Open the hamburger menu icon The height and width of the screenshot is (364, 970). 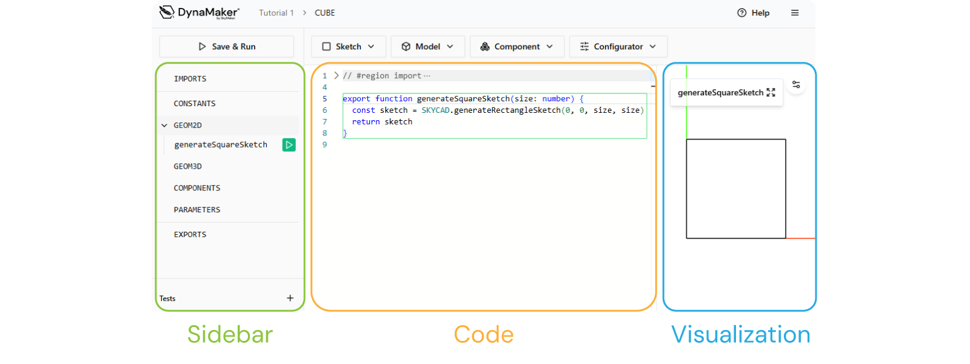tap(795, 13)
